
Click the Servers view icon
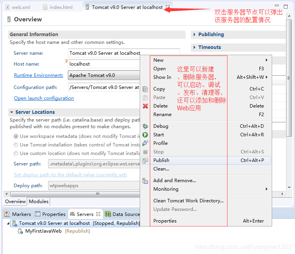(73, 214)
